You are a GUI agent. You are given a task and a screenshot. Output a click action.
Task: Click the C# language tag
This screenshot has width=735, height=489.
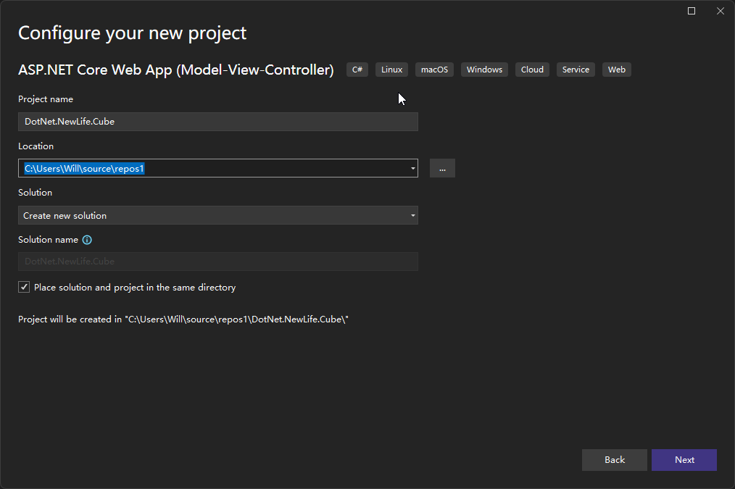[x=357, y=70]
